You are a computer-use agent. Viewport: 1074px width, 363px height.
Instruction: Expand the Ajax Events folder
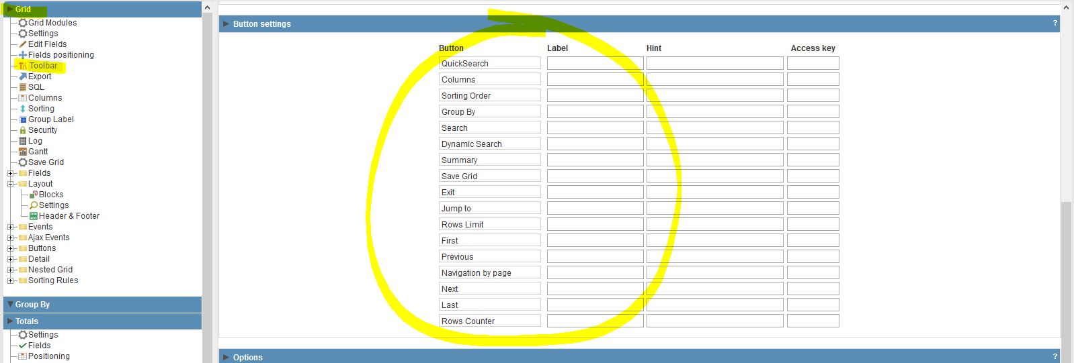pos(11,238)
